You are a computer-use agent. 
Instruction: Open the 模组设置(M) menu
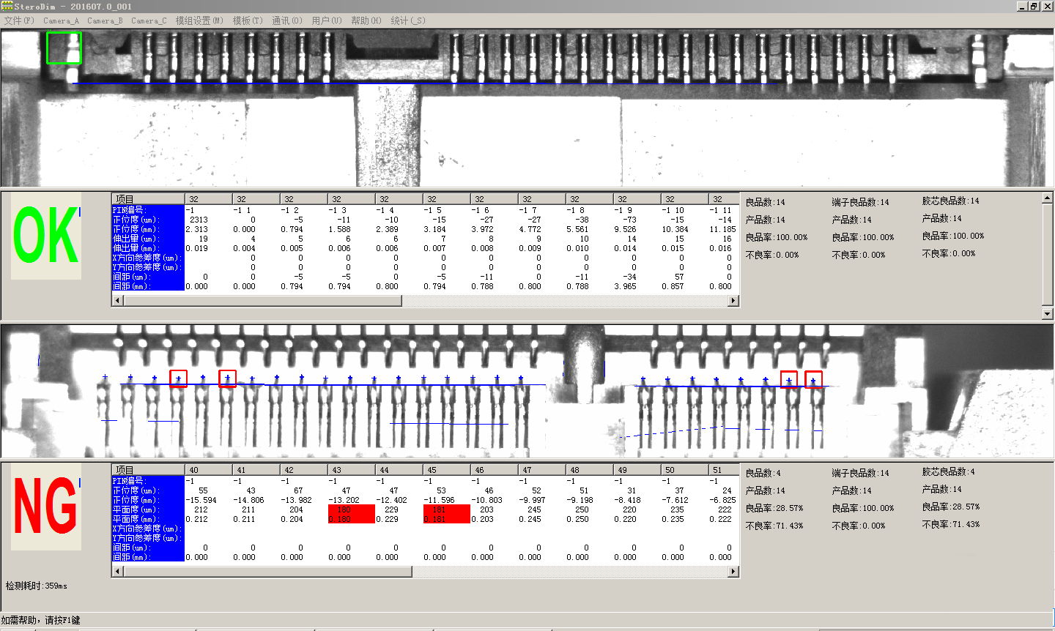pos(199,20)
